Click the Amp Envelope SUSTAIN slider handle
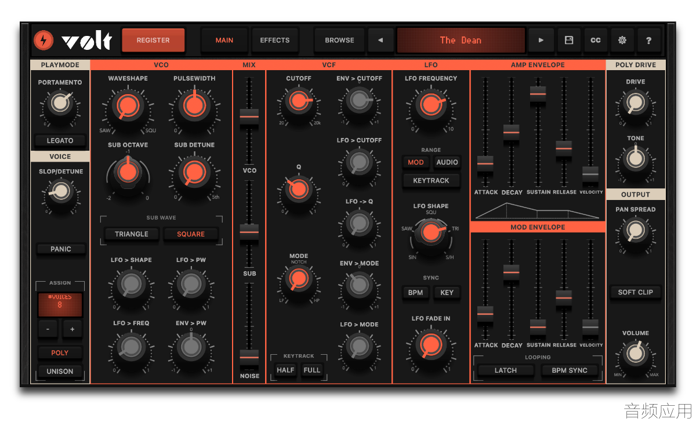The width and height of the screenshot is (696, 422). click(538, 93)
